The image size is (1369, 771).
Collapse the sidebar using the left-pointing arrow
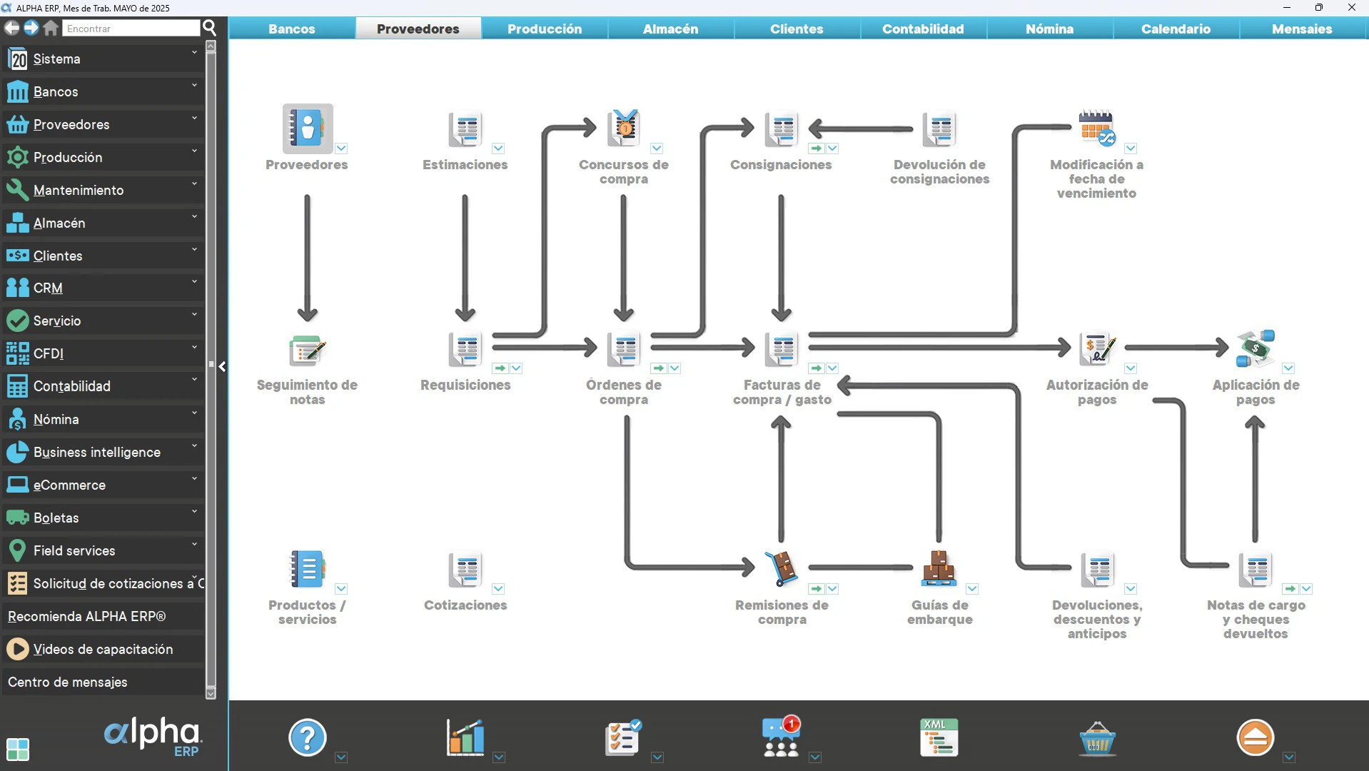point(222,366)
